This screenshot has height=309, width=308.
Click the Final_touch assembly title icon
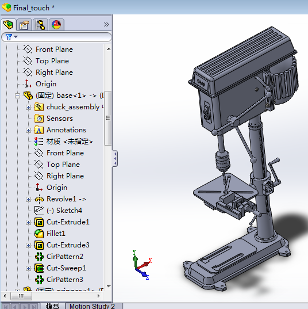click(x=6, y=7)
